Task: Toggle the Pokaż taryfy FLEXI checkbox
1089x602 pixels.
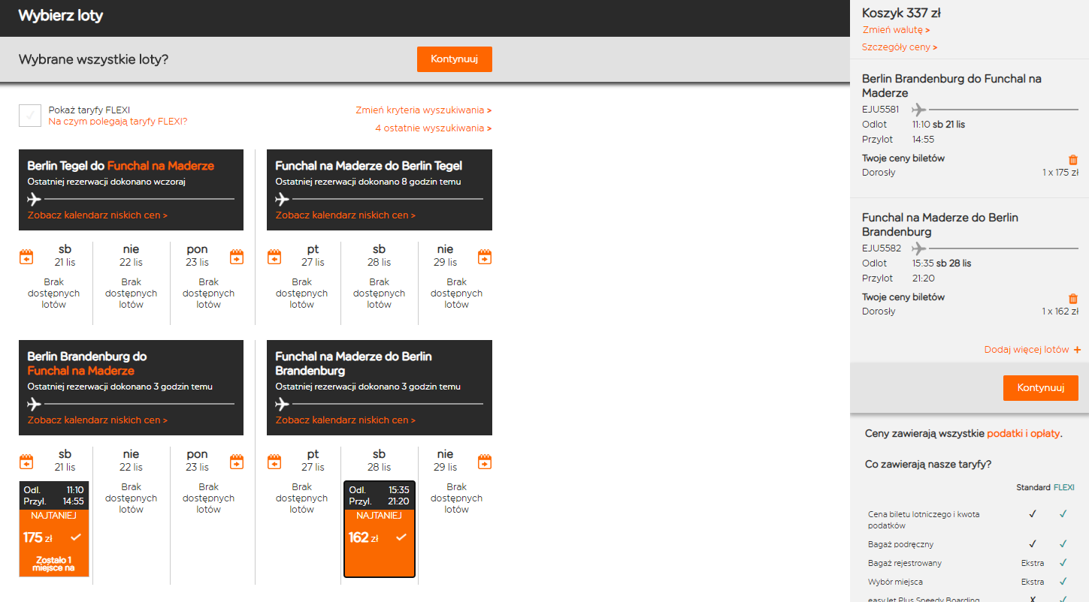Action: (x=30, y=116)
